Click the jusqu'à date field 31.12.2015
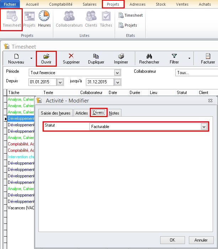The width and height of the screenshot is (218, 249). tap(100, 82)
